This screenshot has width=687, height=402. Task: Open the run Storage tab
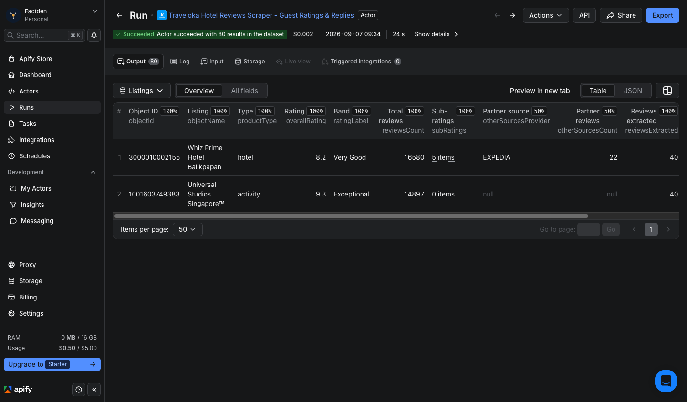pos(250,62)
